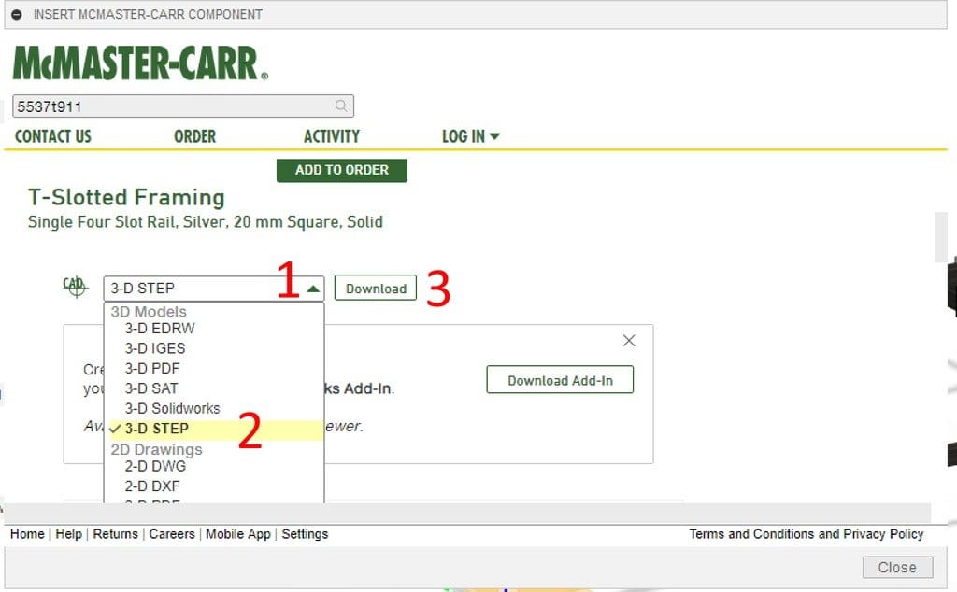Select 3-D Solidworks format option
This screenshot has width=957, height=592.
172,408
